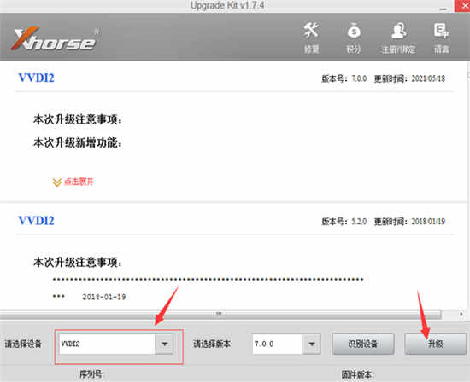This screenshot has width=470, height=382.
Task: Select the VVDI2 version 7.0.0 heading
Action: pos(36,78)
